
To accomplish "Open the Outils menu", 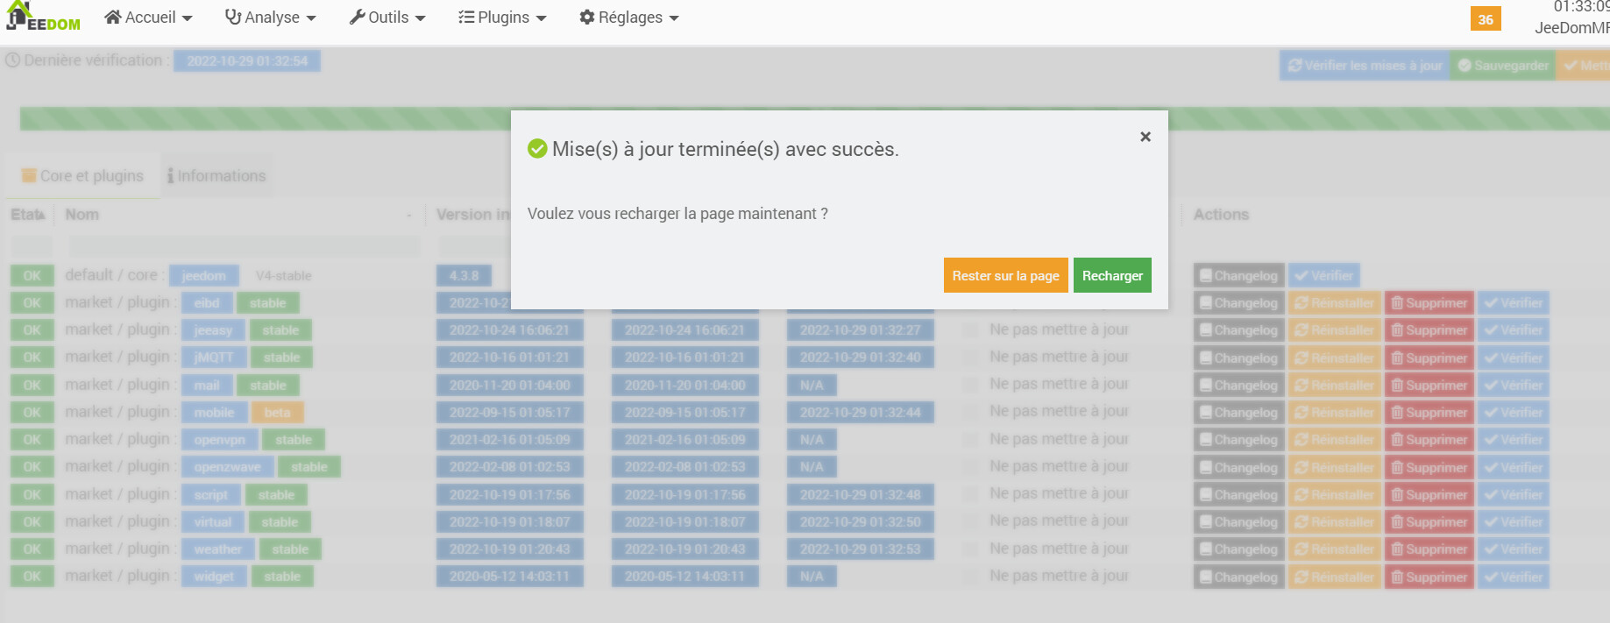I will 387,18.
